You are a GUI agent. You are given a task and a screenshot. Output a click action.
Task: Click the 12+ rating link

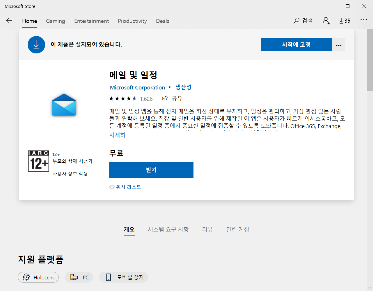[x=56, y=155]
